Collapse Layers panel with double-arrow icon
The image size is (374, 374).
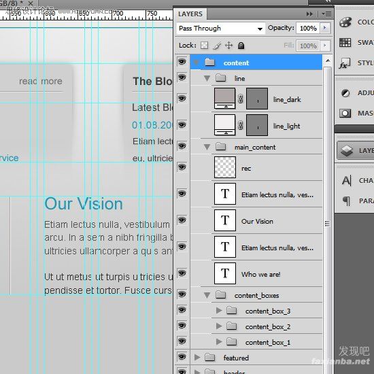click(x=309, y=14)
